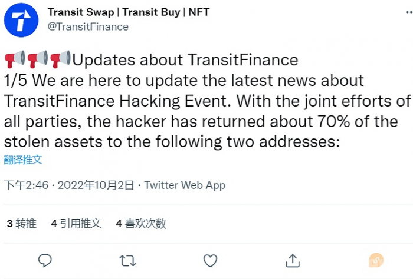View the 3 转推 retweets list
This screenshot has height=279, width=413.
point(21,224)
